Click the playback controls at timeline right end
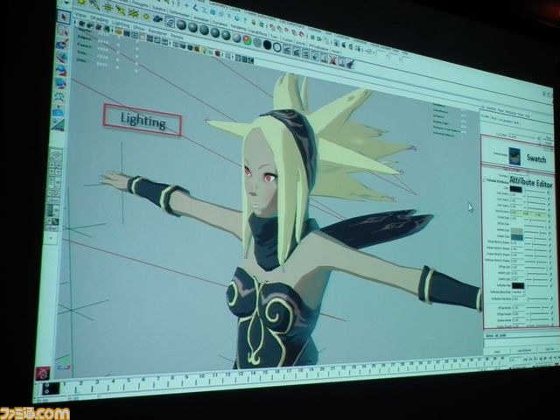Image resolution: width=560 pixels, height=420 pixels. [541, 358]
